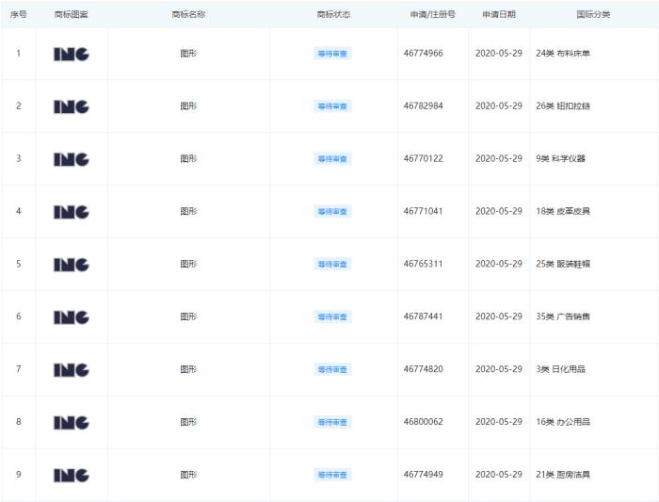Open trademark name 图形 in row 1

pyautogui.click(x=188, y=54)
